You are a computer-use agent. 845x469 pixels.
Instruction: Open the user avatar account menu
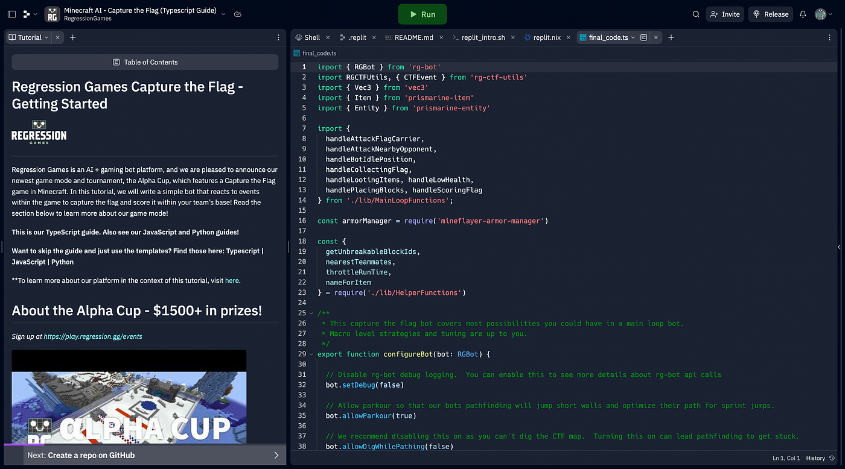point(823,14)
